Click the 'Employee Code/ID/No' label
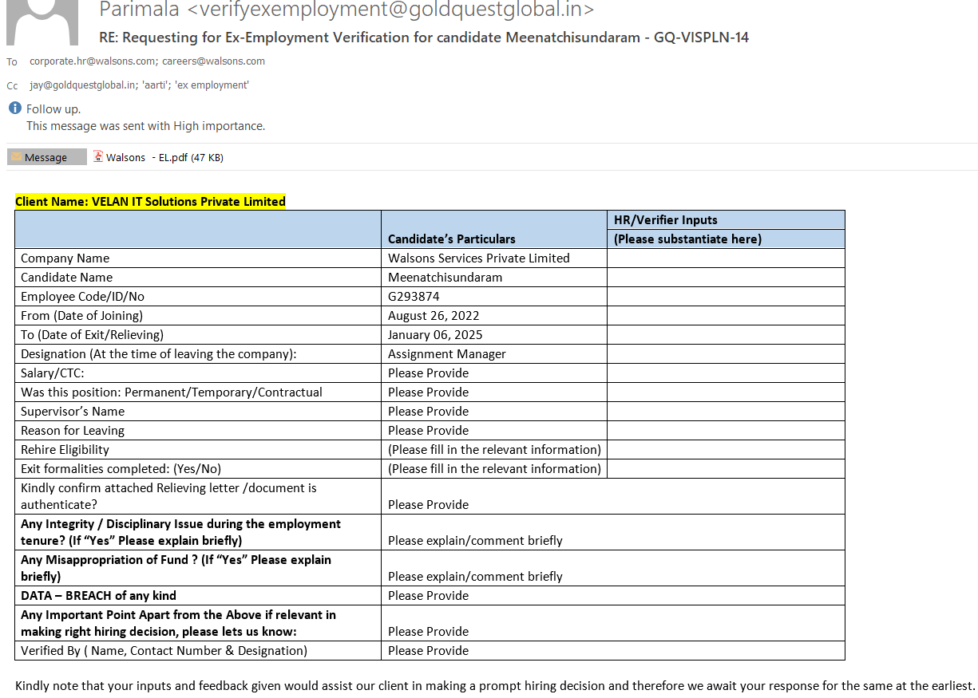 (x=83, y=296)
